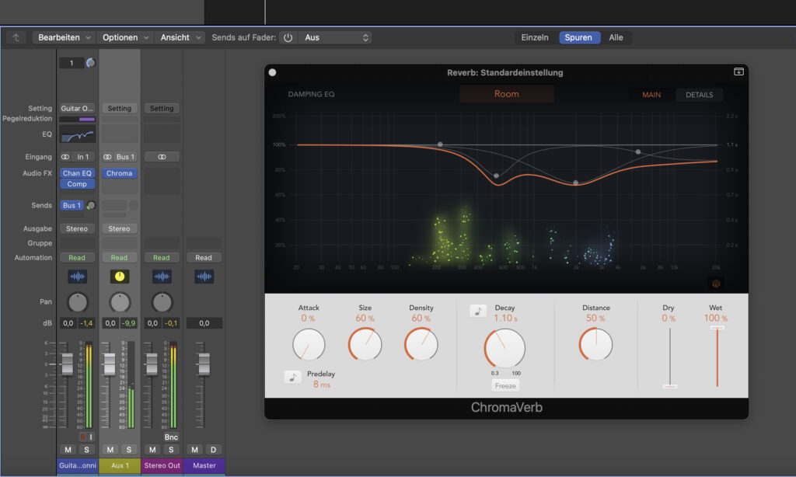Click waveform track icon on guitar strip
The height and width of the screenshot is (477, 796).
(x=77, y=277)
